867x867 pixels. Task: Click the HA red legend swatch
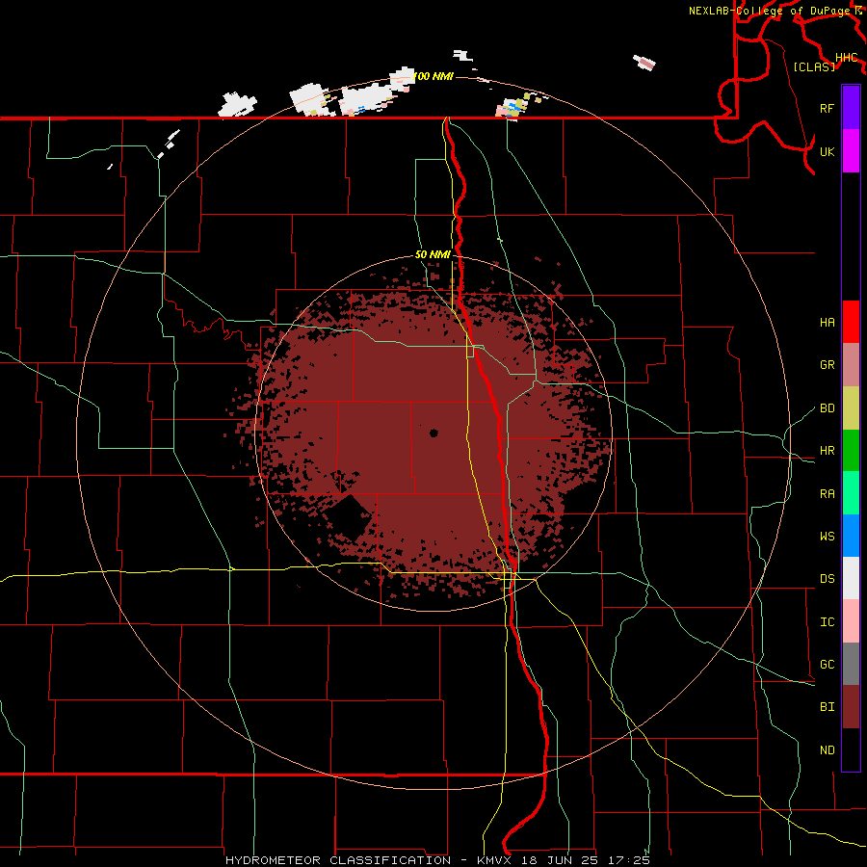[851, 322]
